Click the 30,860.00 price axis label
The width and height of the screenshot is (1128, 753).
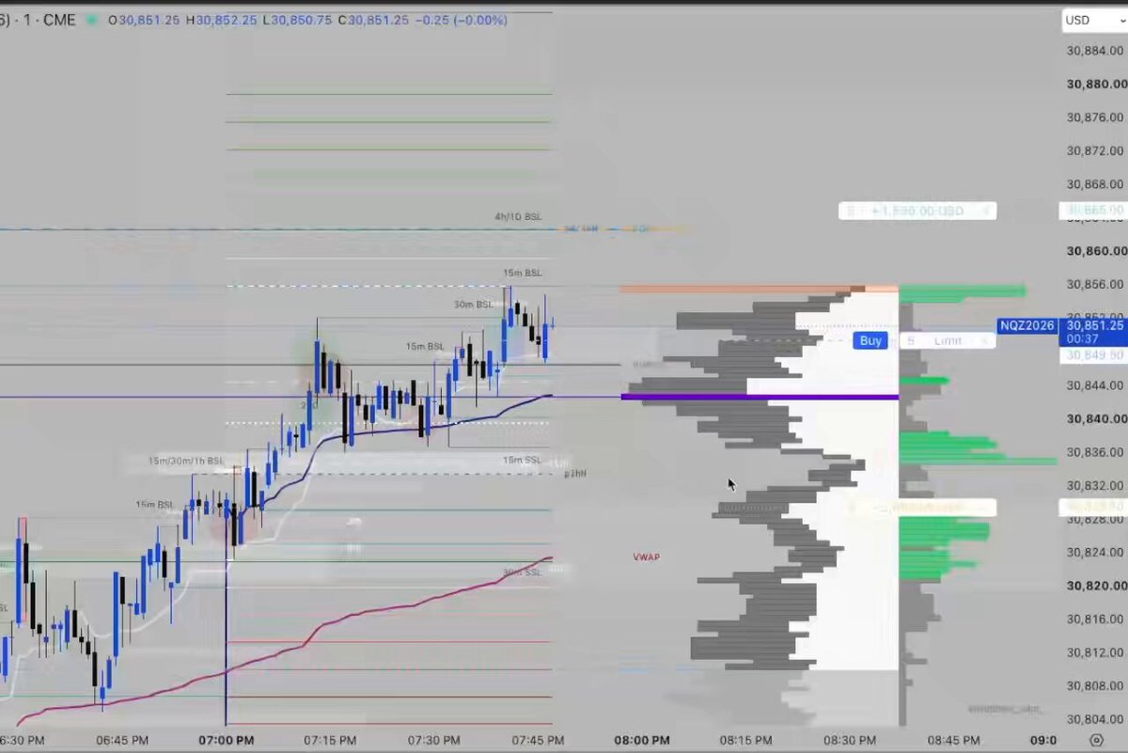pyautogui.click(x=1095, y=251)
